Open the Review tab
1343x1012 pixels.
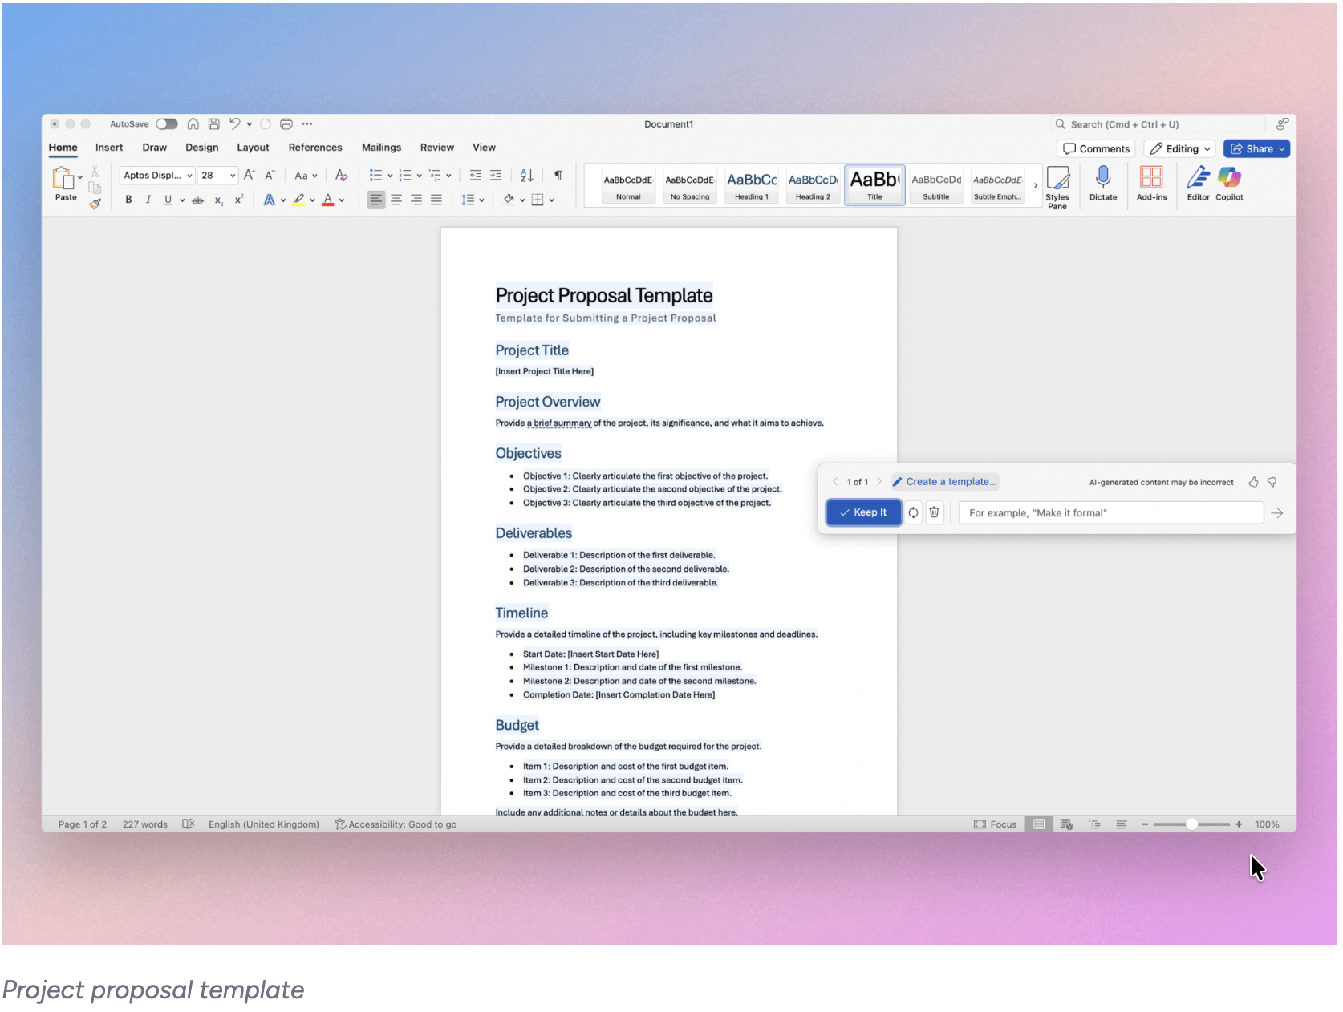(x=437, y=147)
